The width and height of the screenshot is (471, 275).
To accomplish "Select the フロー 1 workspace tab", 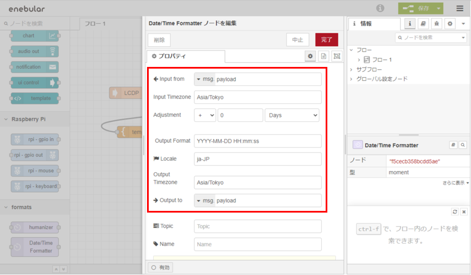I will click(110, 24).
